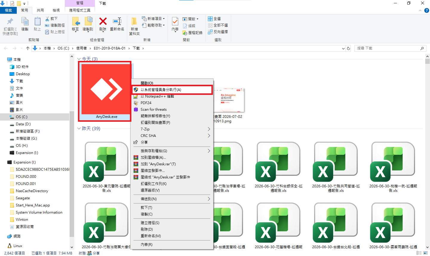Choose 建立捷徑(S) in context menu

[x=172, y=223]
